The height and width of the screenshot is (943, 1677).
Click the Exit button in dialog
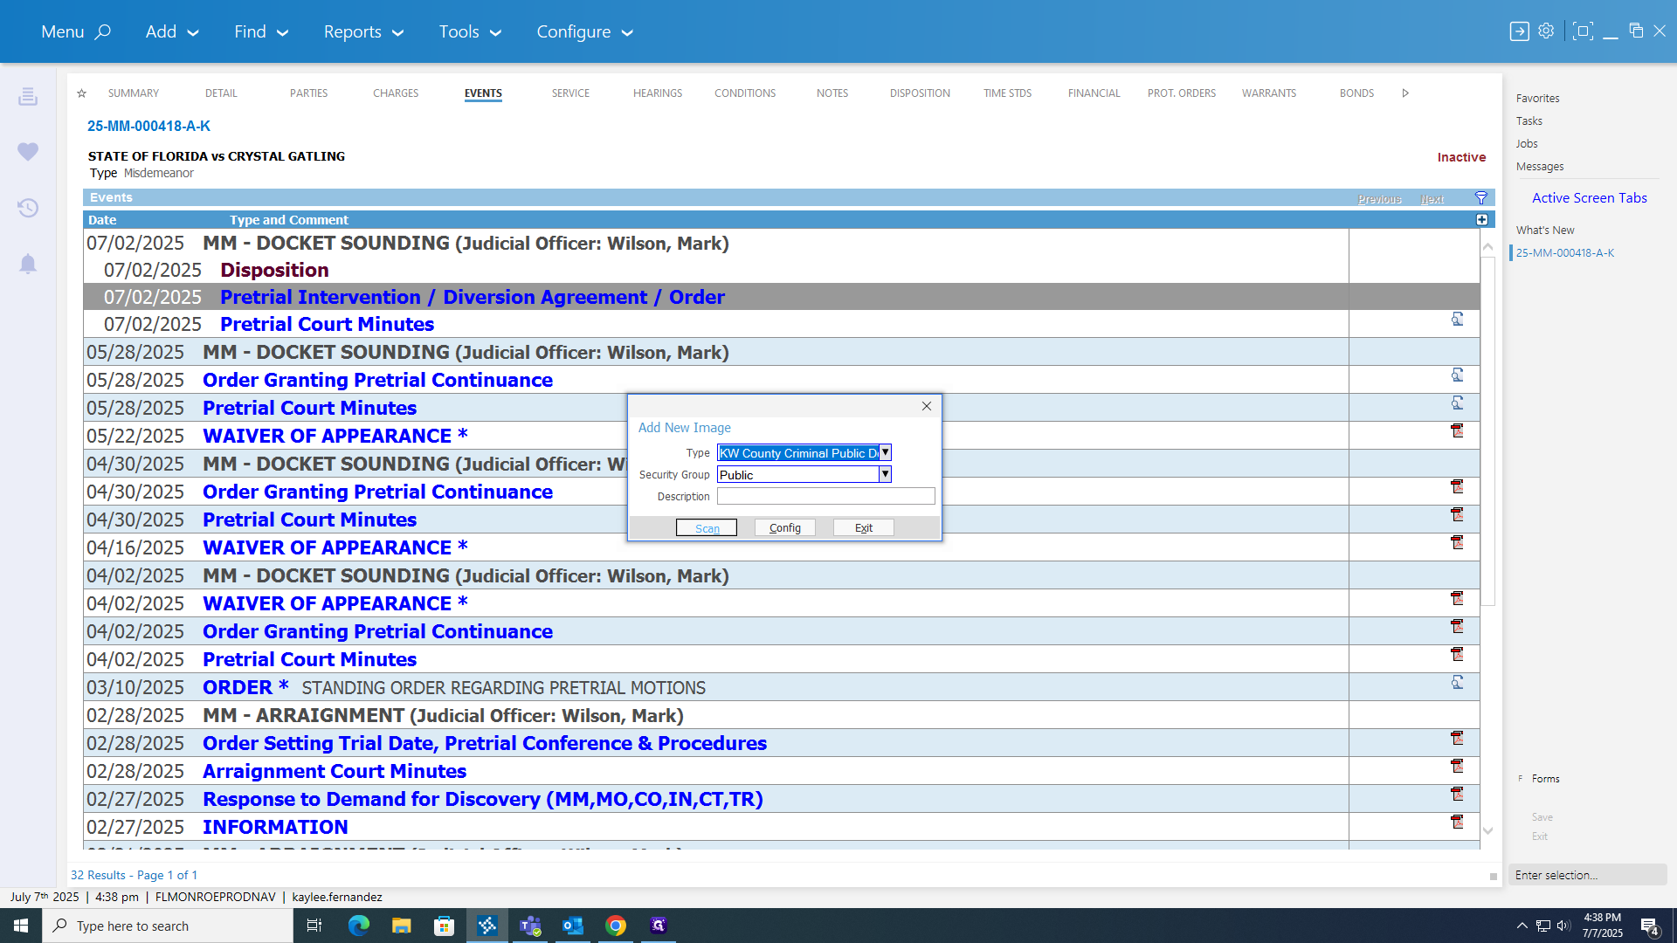[x=863, y=528]
